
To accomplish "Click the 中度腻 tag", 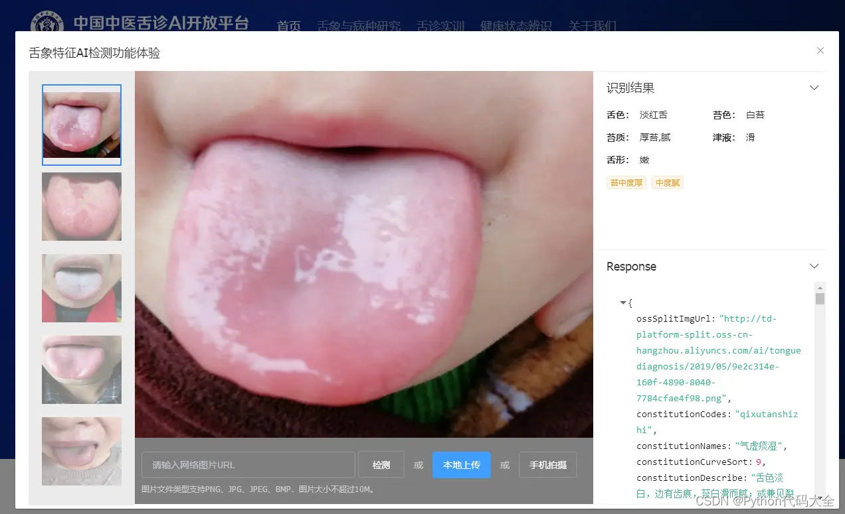I will [x=668, y=182].
